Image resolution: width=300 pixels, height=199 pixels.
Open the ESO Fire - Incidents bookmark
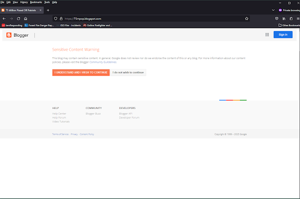(69, 25)
